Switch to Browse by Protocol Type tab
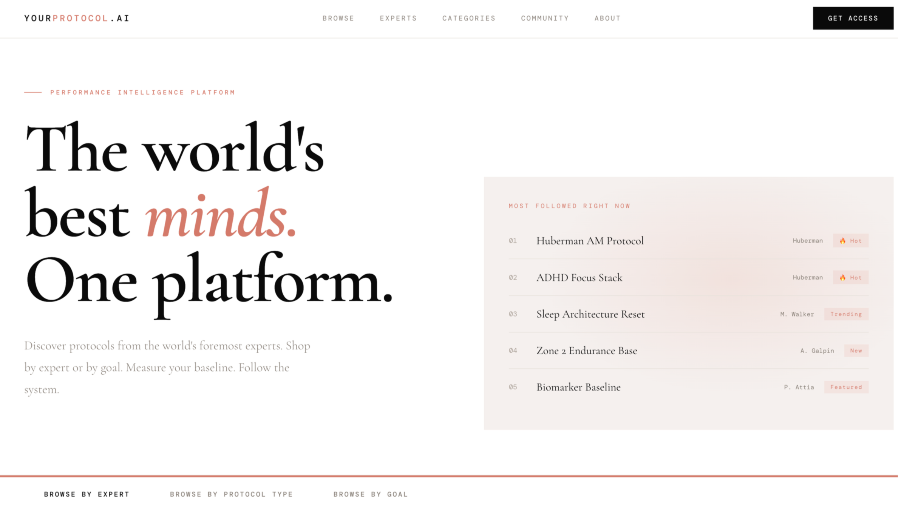901x506 pixels. point(231,494)
